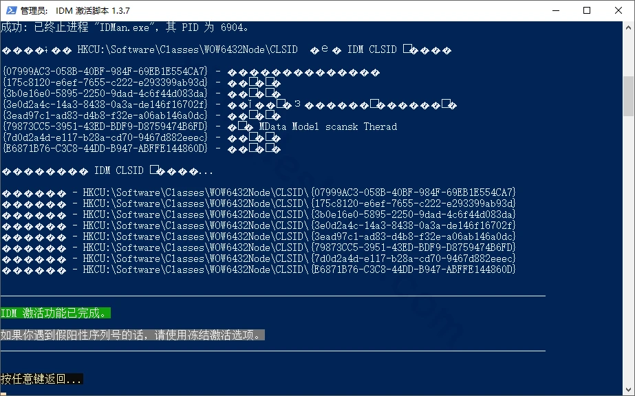Click the registry path ending in D8759474B6FD}
Viewport: 635px width, 396px height.
click(x=299, y=247)
